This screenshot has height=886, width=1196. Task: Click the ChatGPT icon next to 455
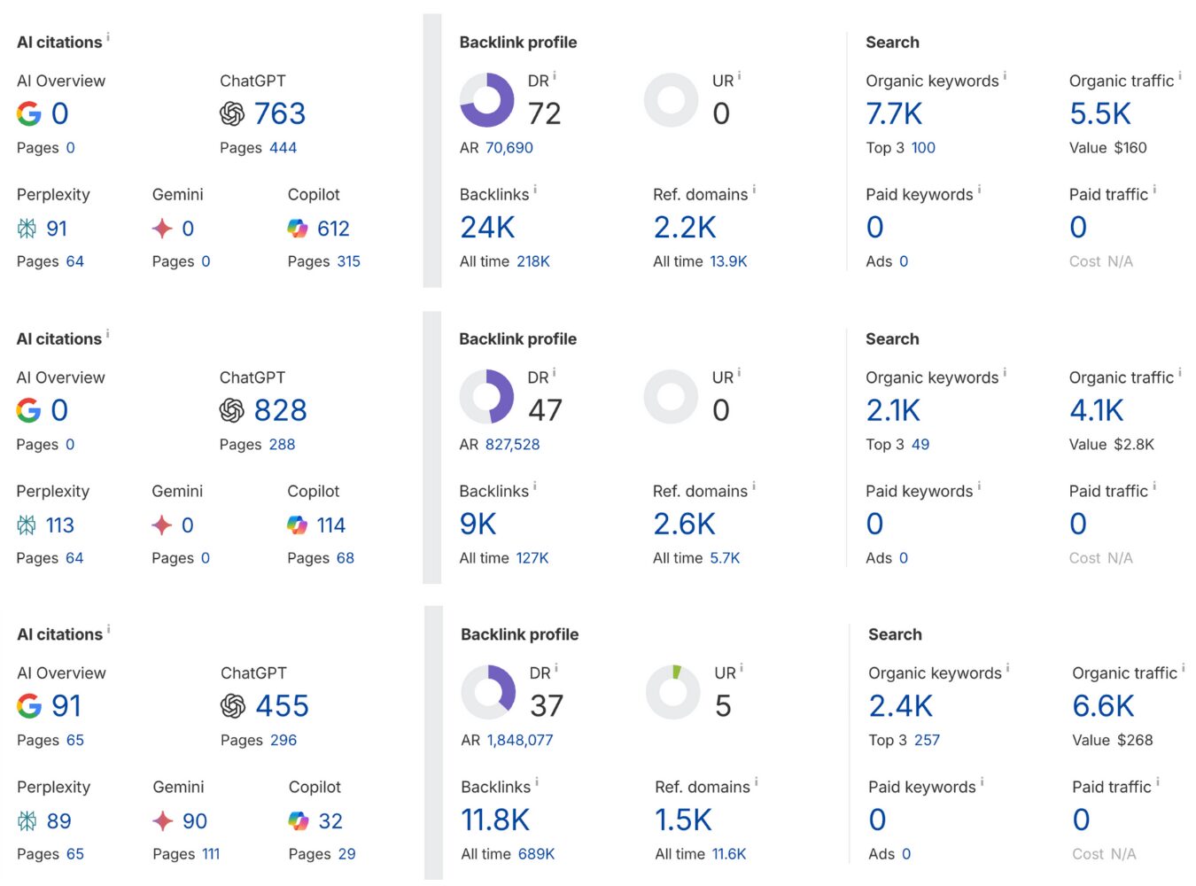[233, 706]
